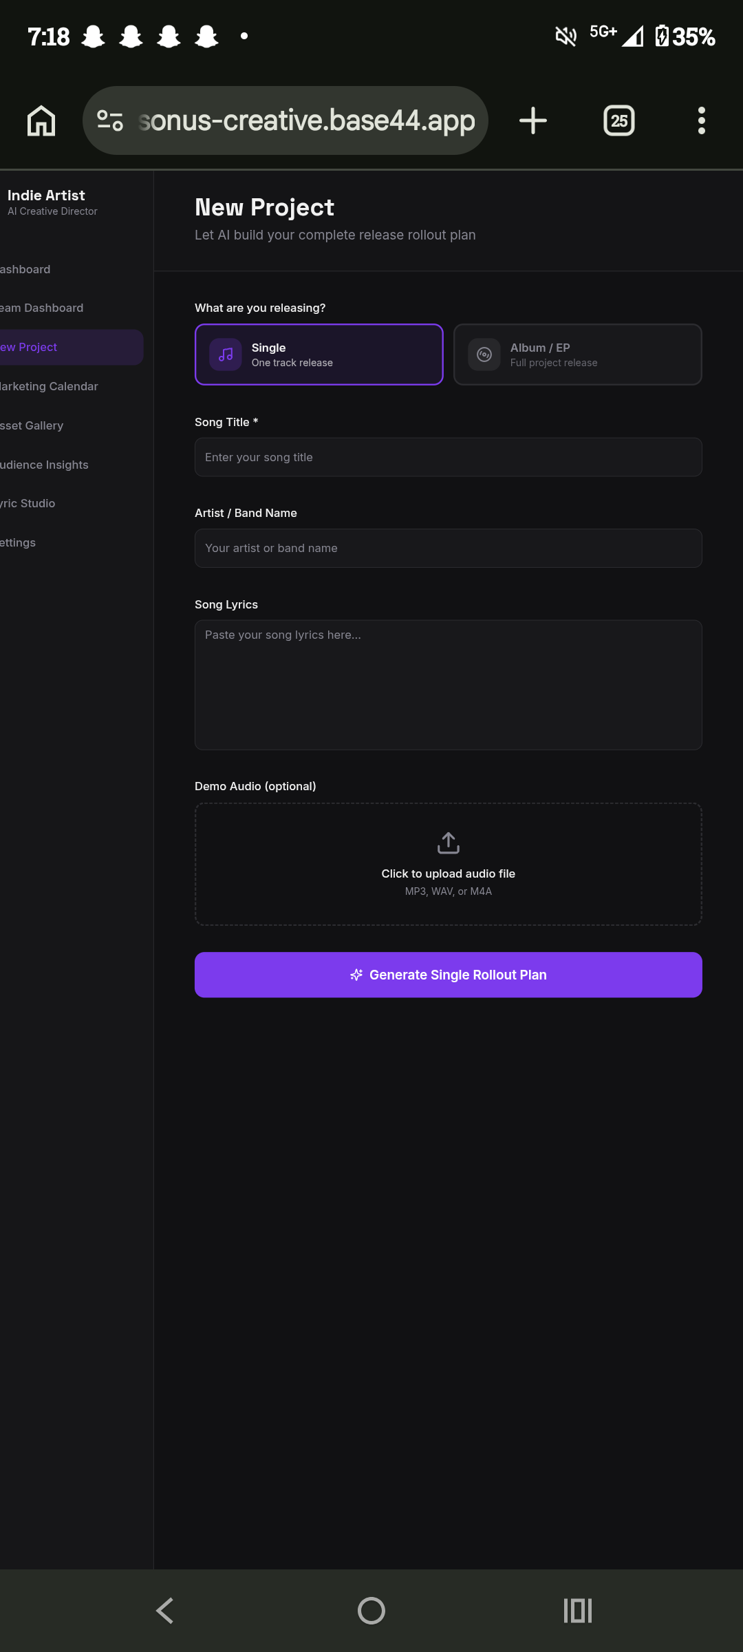
Task: Select Album / EP full project release
Action: coord(578,354)
